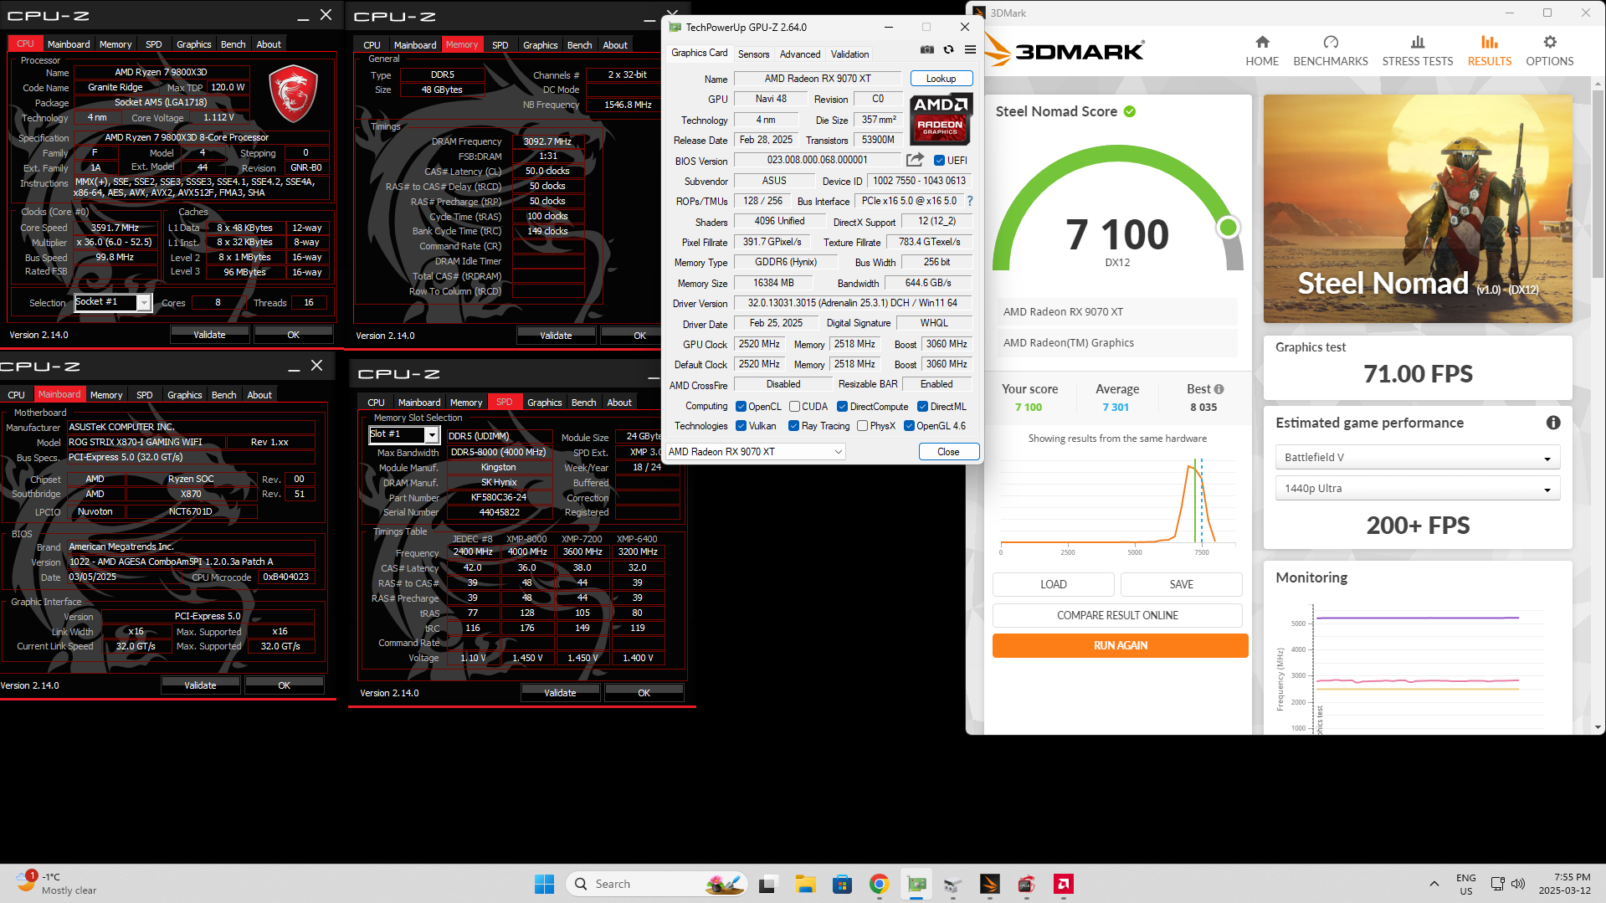Toggle the DirectCompute checkbox
Screen dimensions: 1606x903
pos(843,407)
